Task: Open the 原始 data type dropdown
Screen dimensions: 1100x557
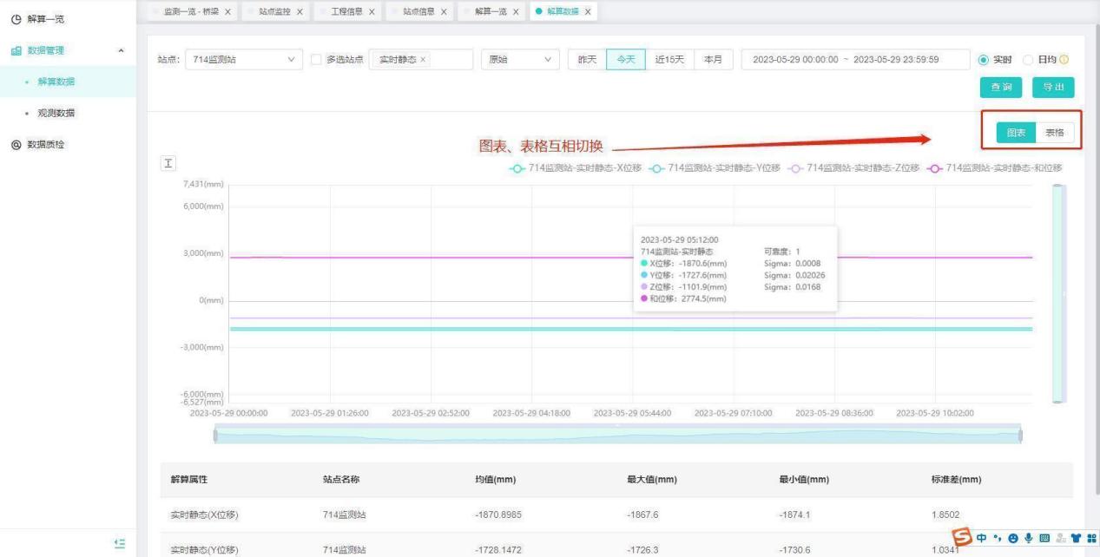Action: point(519,60)
